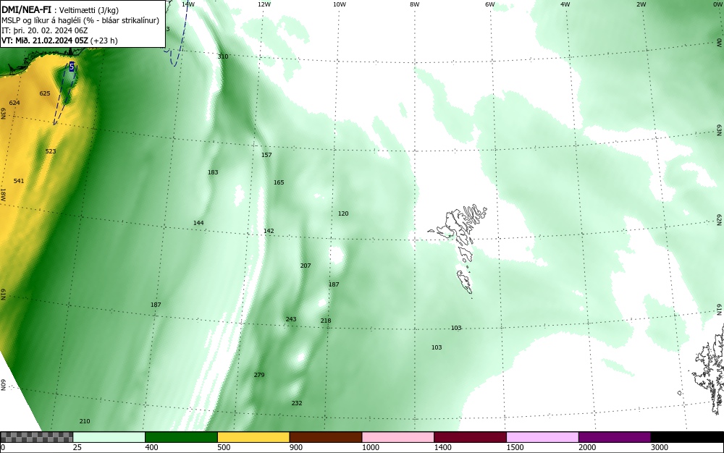This screenshot has height=453, width=724.
Task: Click the map value 207
Action: (306, 266)
